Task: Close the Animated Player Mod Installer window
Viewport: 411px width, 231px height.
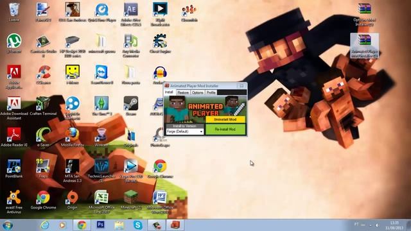Action: [241, 85]
